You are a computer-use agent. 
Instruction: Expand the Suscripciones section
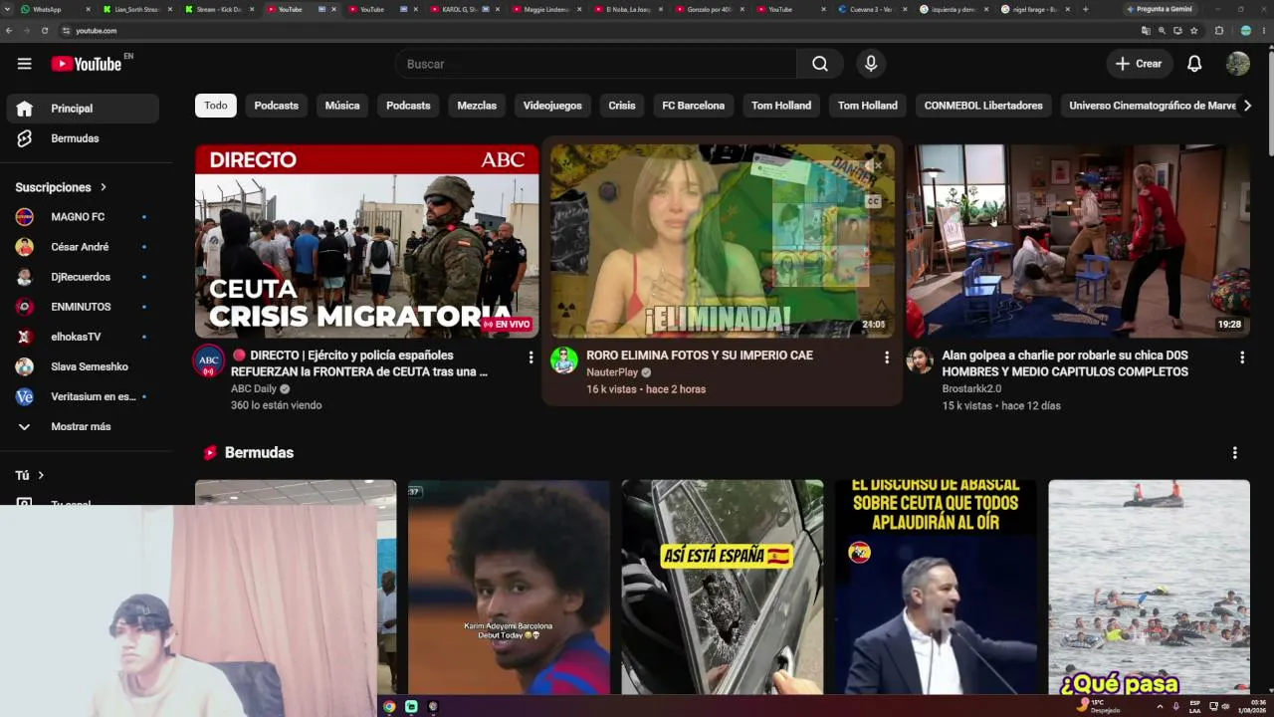point(61,187)
